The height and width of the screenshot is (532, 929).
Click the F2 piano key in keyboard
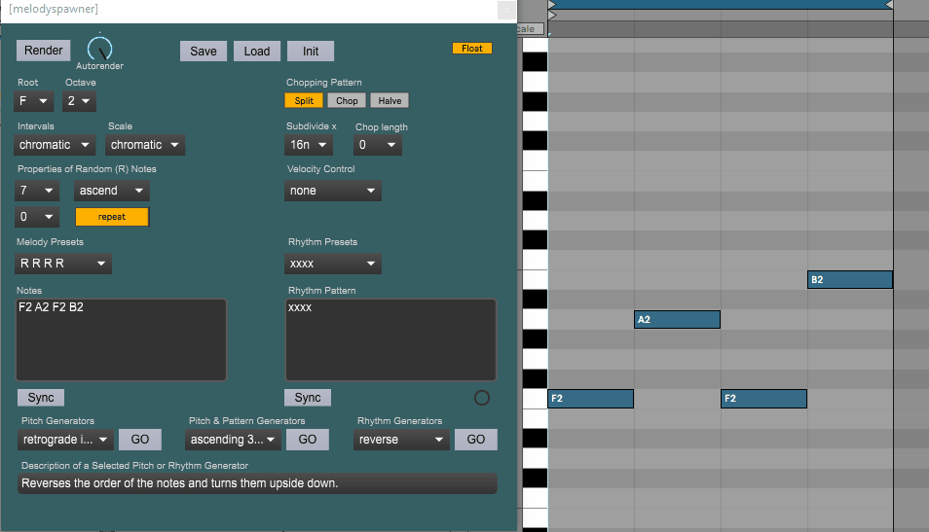click(535, 399)
